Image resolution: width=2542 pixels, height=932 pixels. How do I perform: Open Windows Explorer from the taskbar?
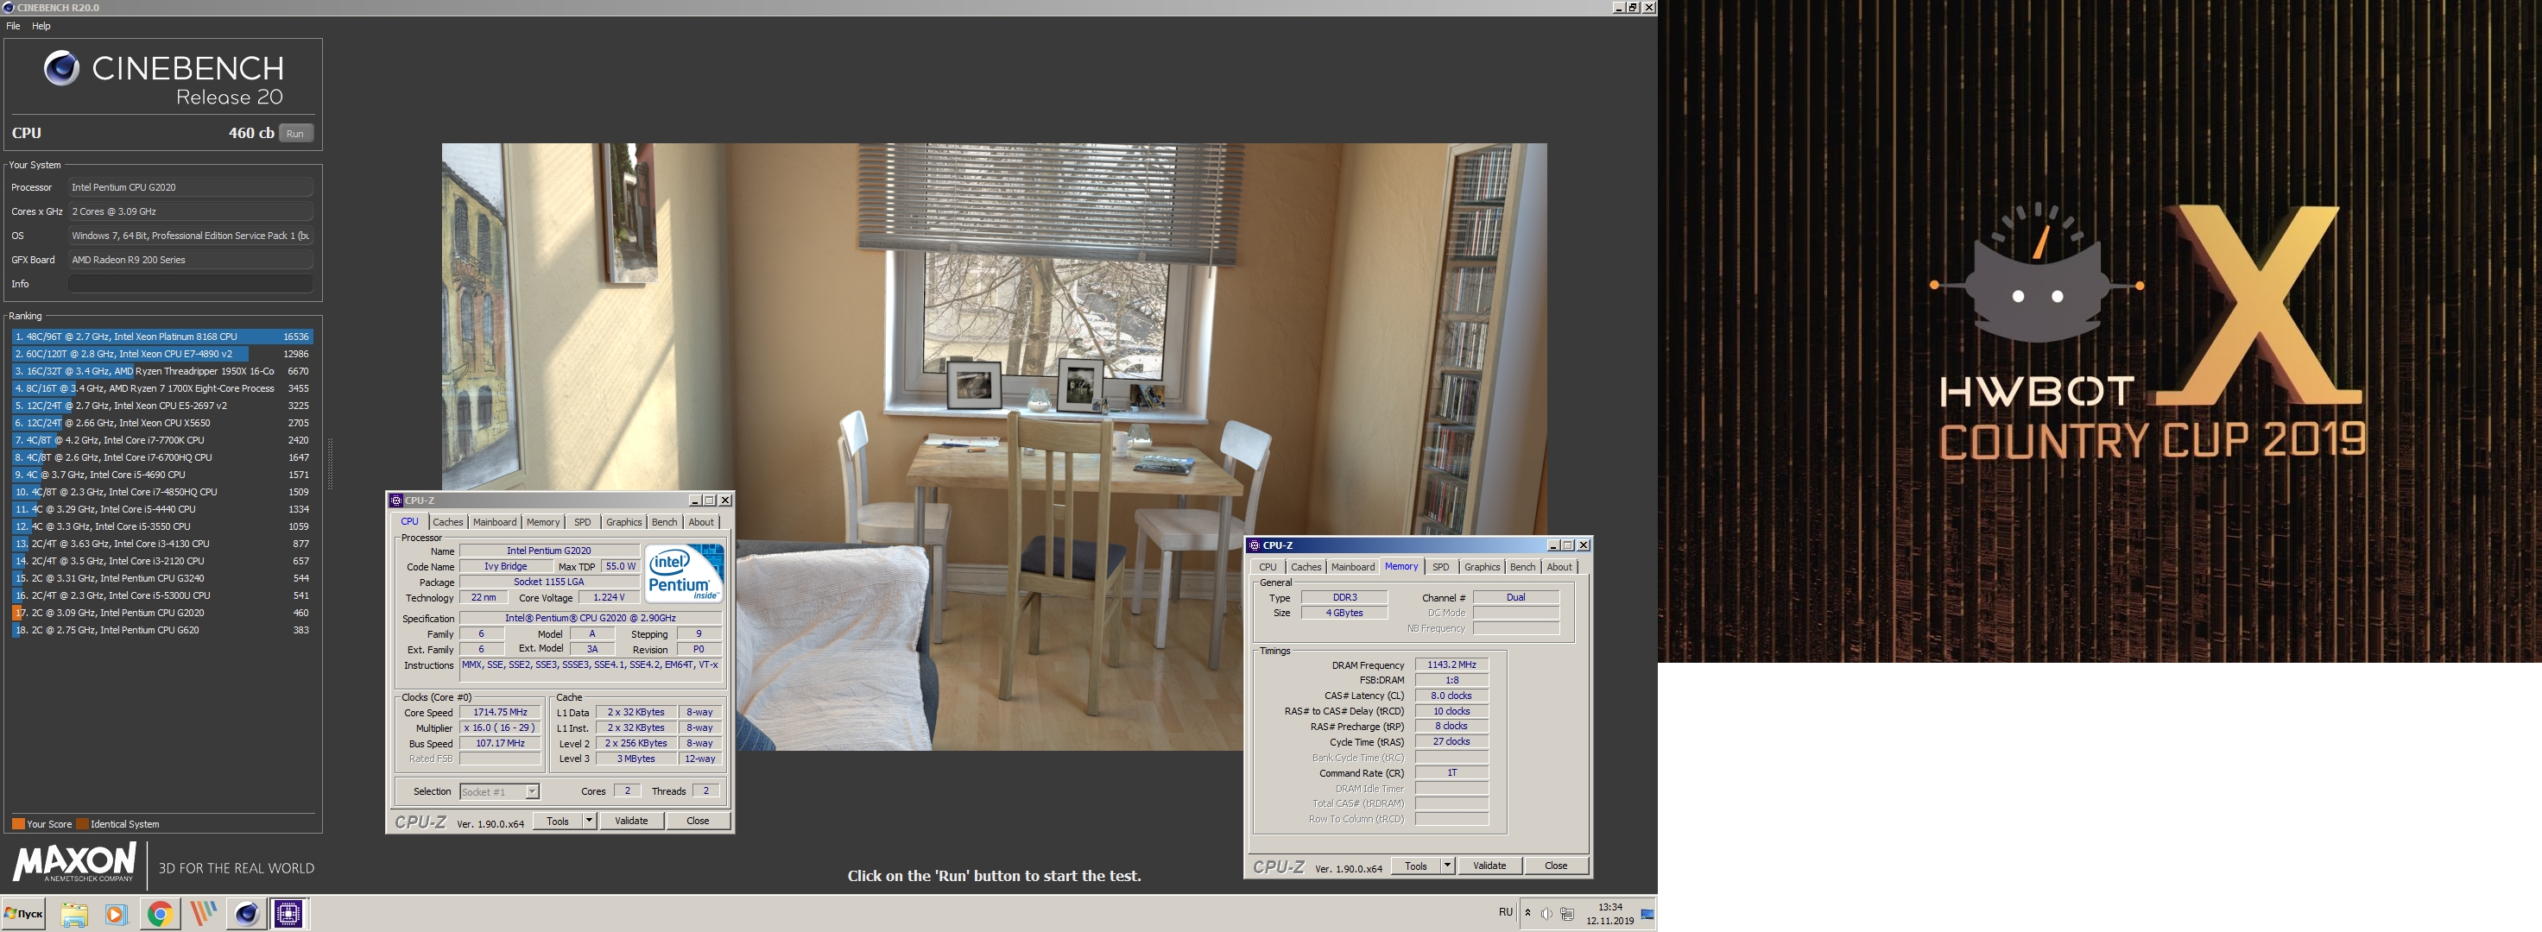(x=74, y=913)
